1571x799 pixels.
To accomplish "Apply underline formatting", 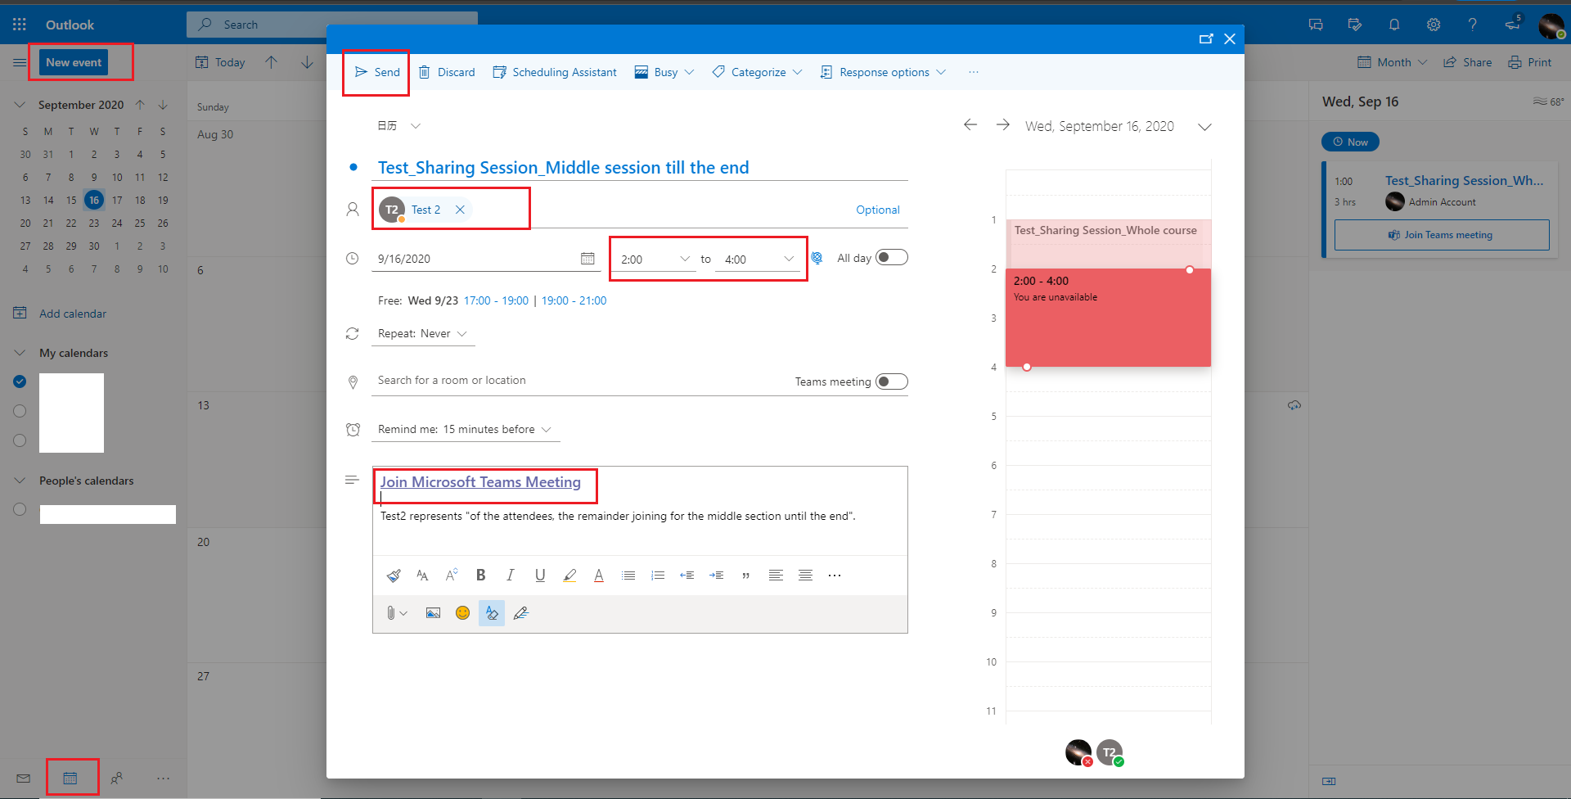I will (540, 575).
